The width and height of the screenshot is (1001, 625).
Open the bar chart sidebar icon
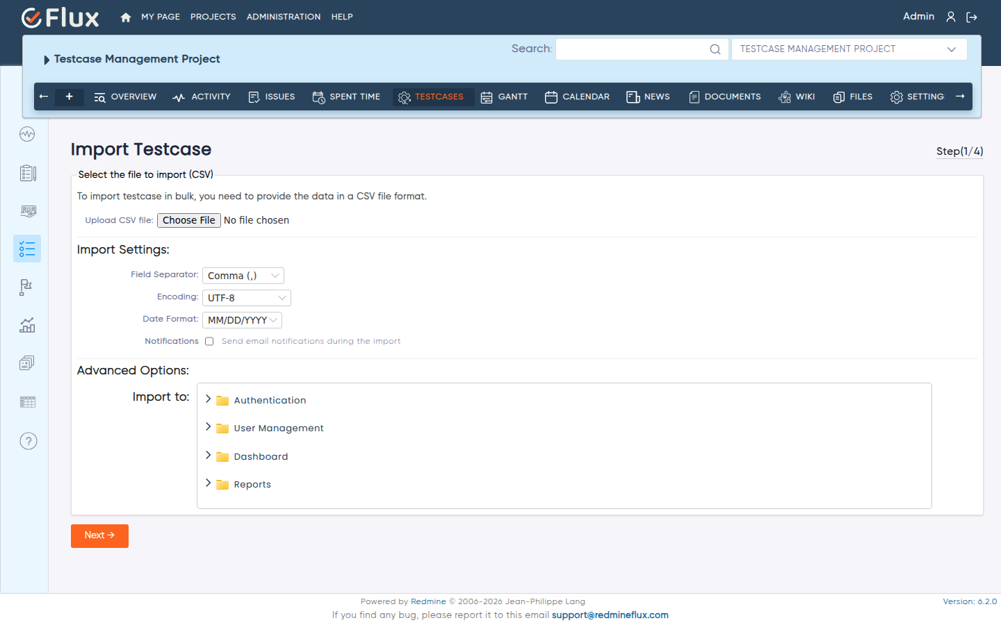click(27, 325)
